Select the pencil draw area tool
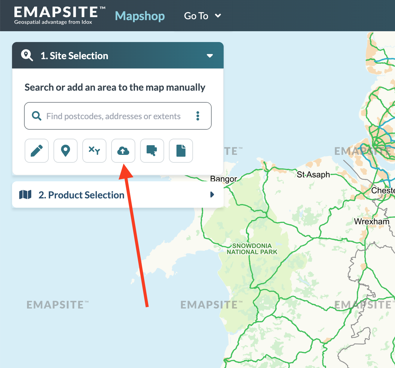The image size is (395, 368). tap(37, 151)
